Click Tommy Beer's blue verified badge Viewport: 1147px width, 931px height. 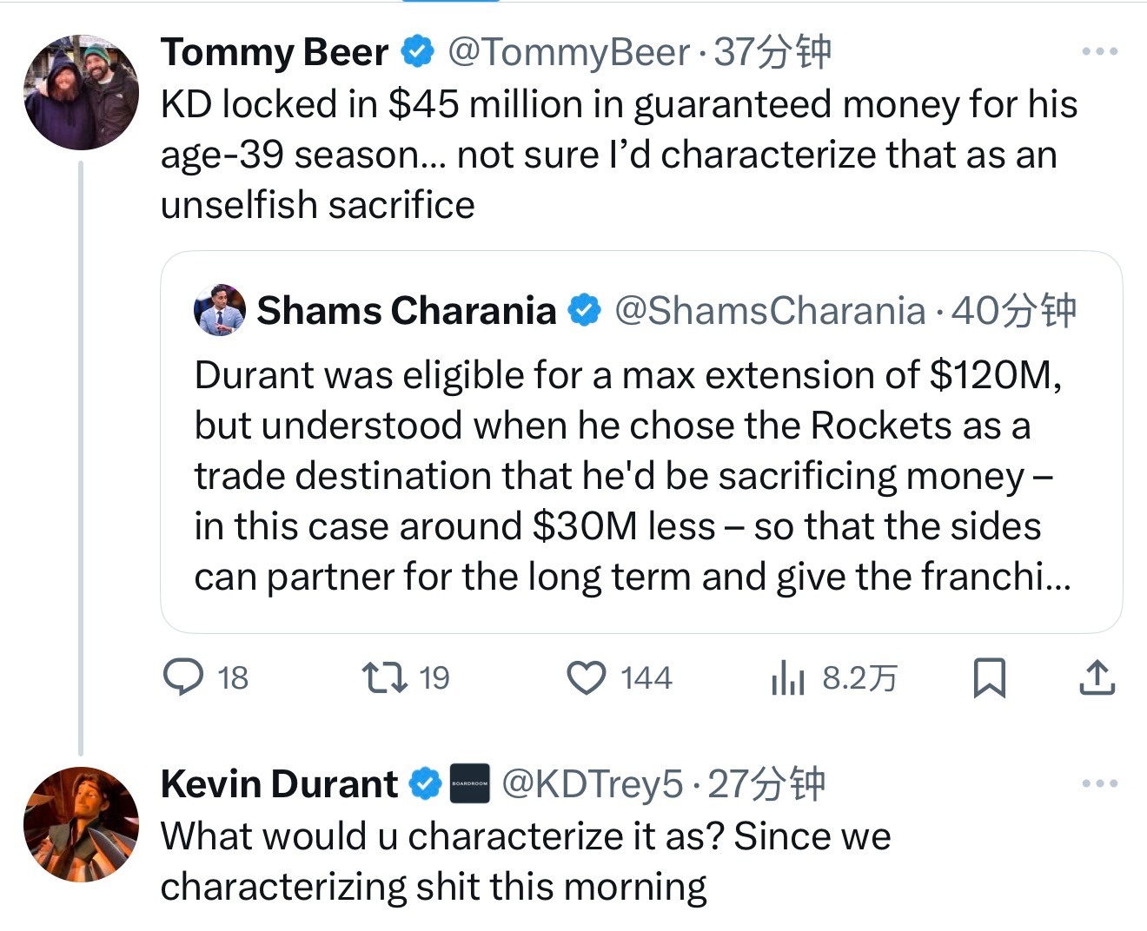tap(418, 52)
